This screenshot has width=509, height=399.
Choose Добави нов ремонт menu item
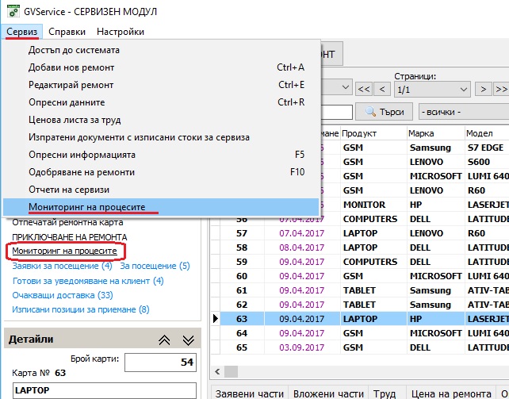coord(161,67)
